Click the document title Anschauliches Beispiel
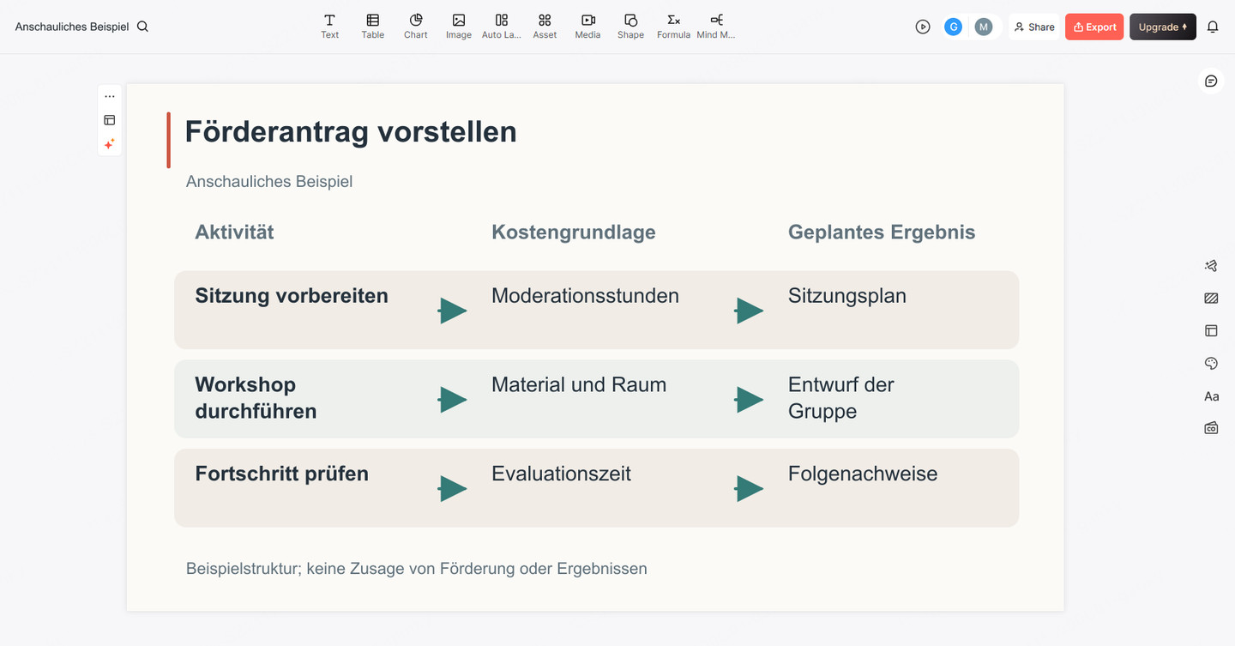Image resolution: width=1235 pixels, height=646 pixels. 72,27
